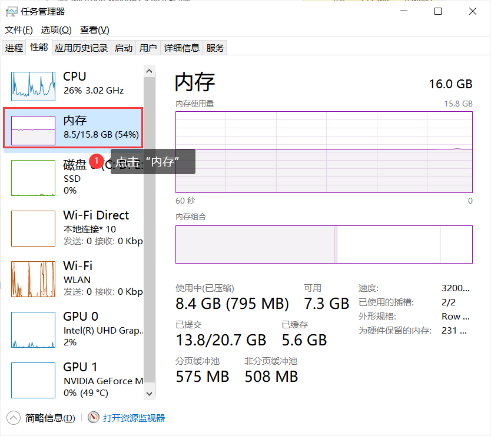Switch to the 详细信息 tab
The image size is (491, 436).
coord(181,48)
